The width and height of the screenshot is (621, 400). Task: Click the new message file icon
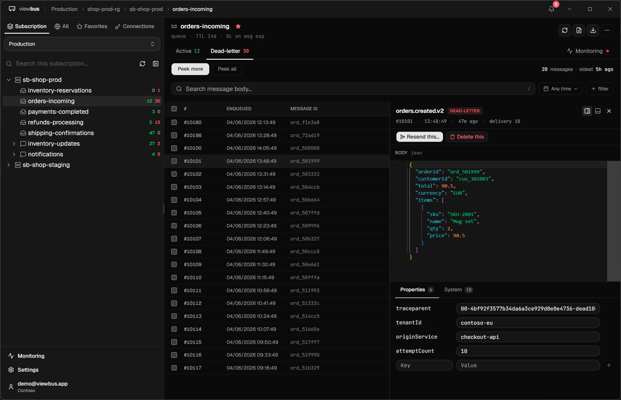pyautogui.click(x=579, y=30)
